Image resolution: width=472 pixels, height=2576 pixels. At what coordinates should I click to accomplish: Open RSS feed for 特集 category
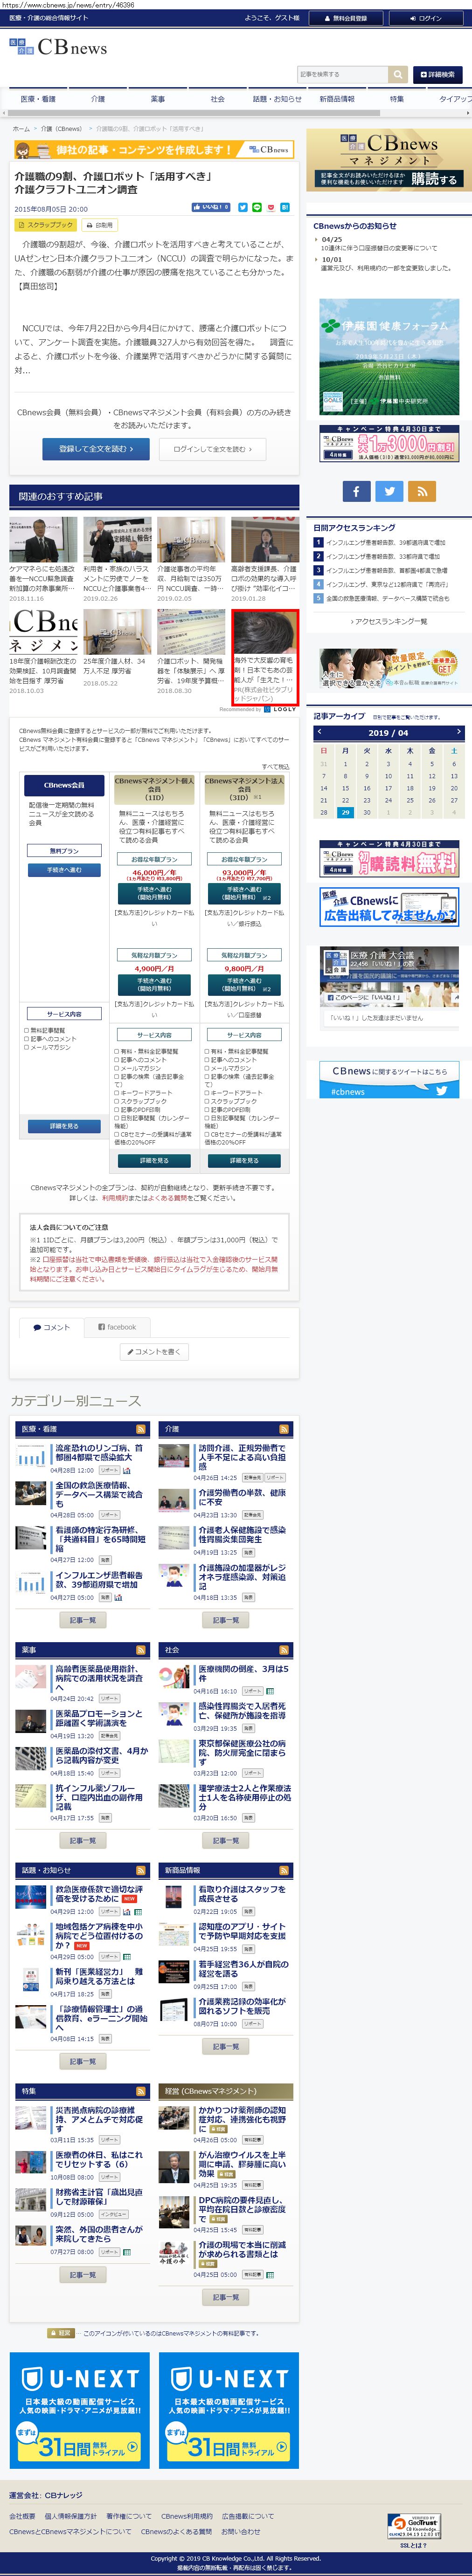click(141, 2091)
